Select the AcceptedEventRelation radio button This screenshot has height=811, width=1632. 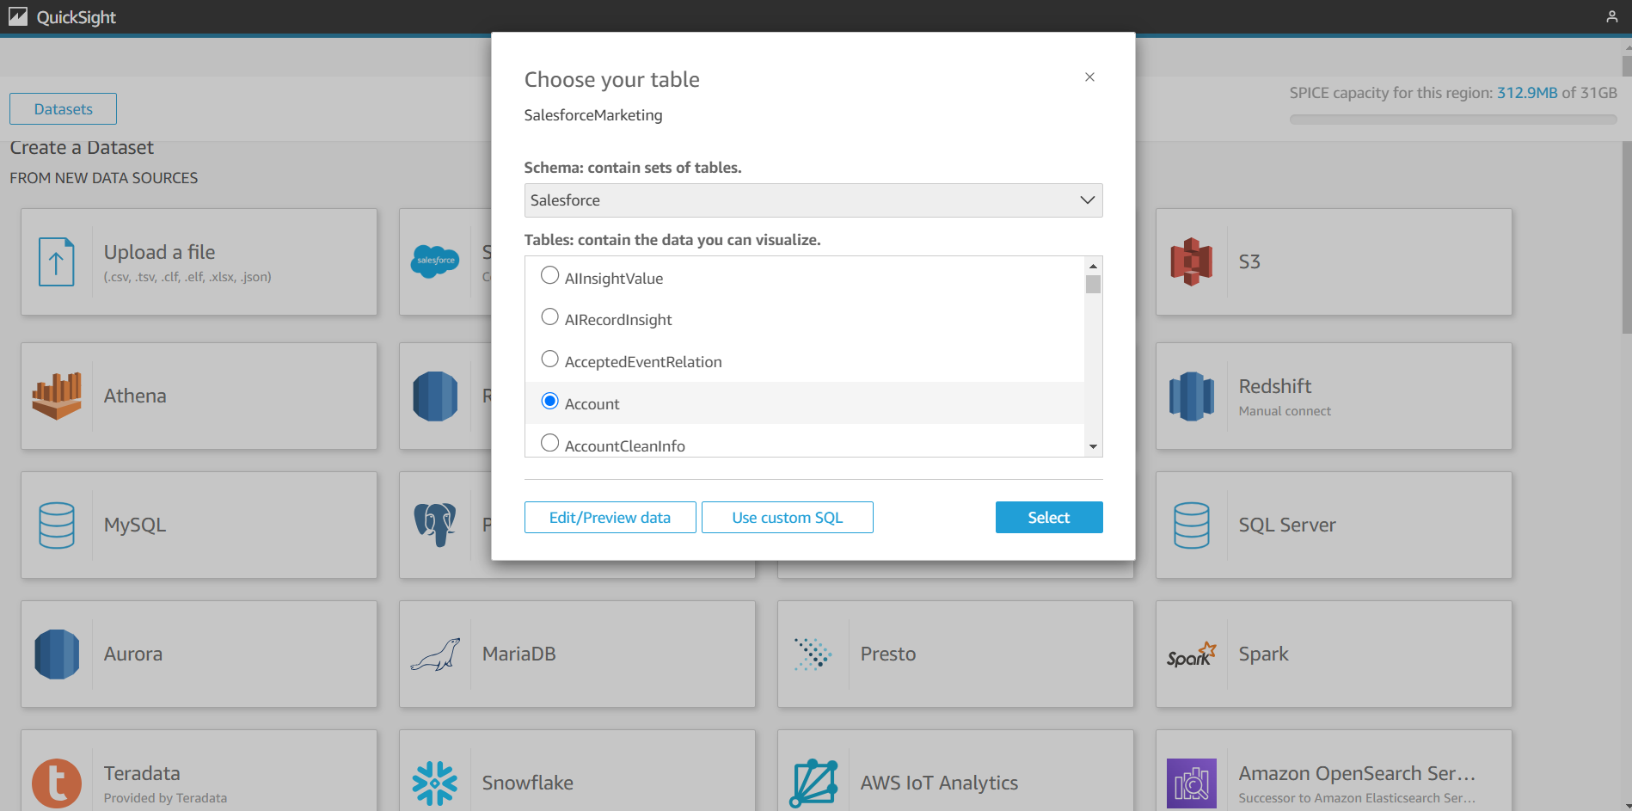(x=549, y=359)
